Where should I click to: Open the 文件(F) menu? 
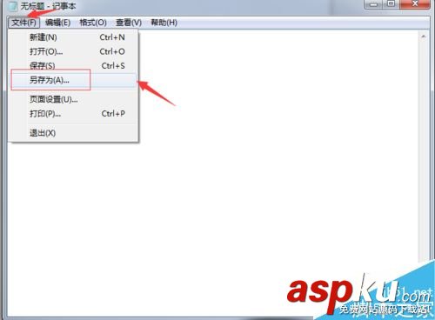pos(23,23)
